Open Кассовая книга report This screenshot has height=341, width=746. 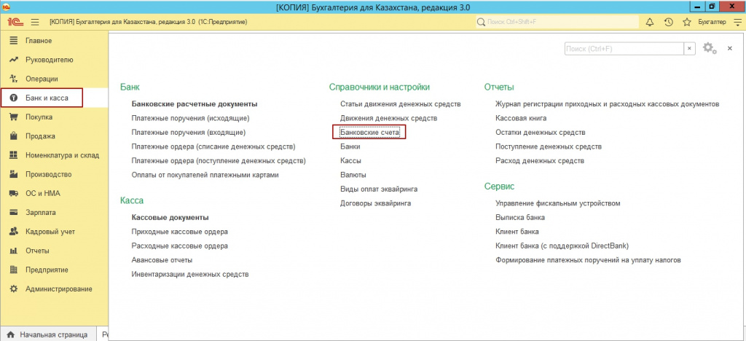[x=521, y=118]
